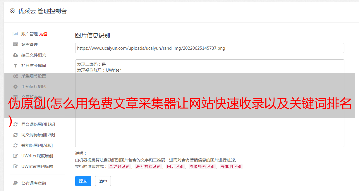Image resolution: width=359 pixels, height=191 pixels.
Task: Open 公有词库查询 page
Action: click(34, 183)
